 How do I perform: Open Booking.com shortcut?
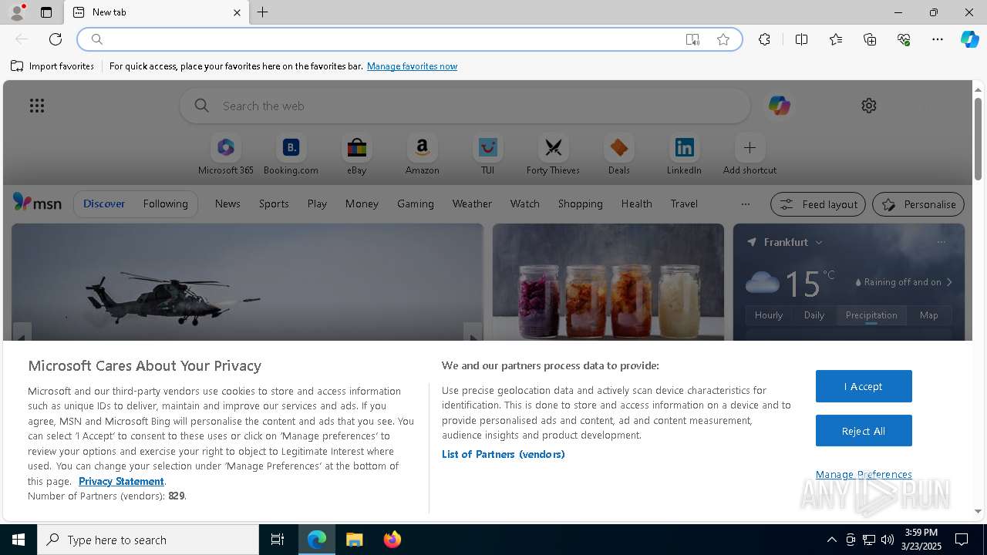click(x=291, y=154)
